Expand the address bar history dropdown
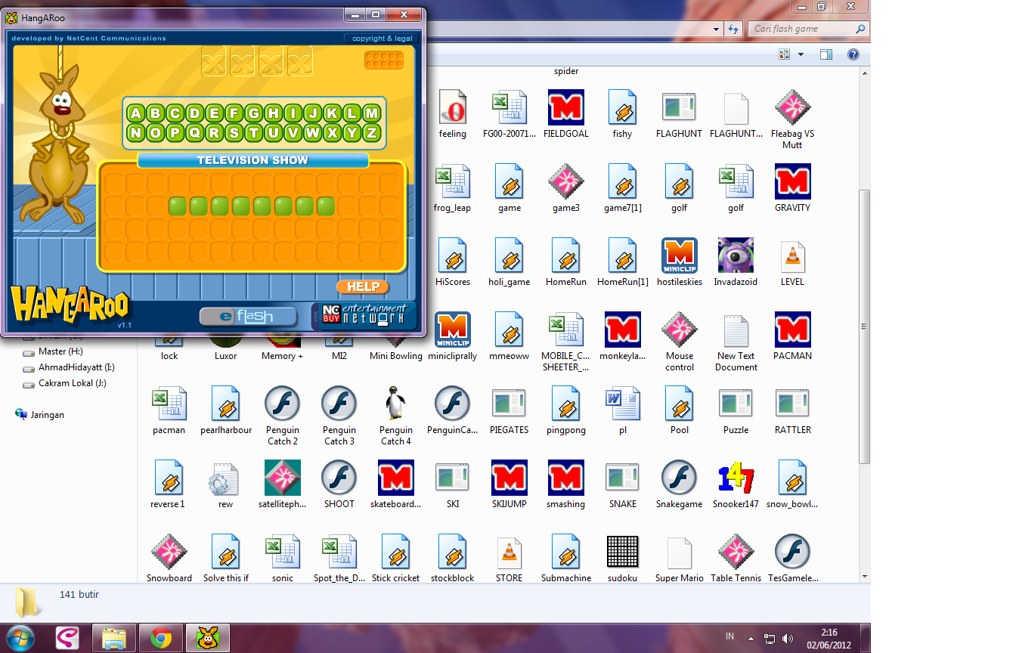Screen dimensions: 1019x653 [x=717, y=29]
